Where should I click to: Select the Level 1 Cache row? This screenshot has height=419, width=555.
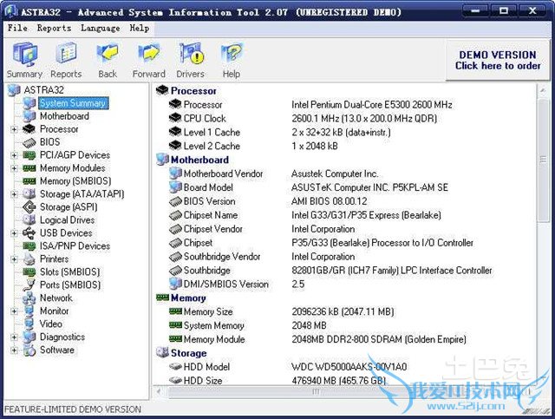click(x=279, y=132)
